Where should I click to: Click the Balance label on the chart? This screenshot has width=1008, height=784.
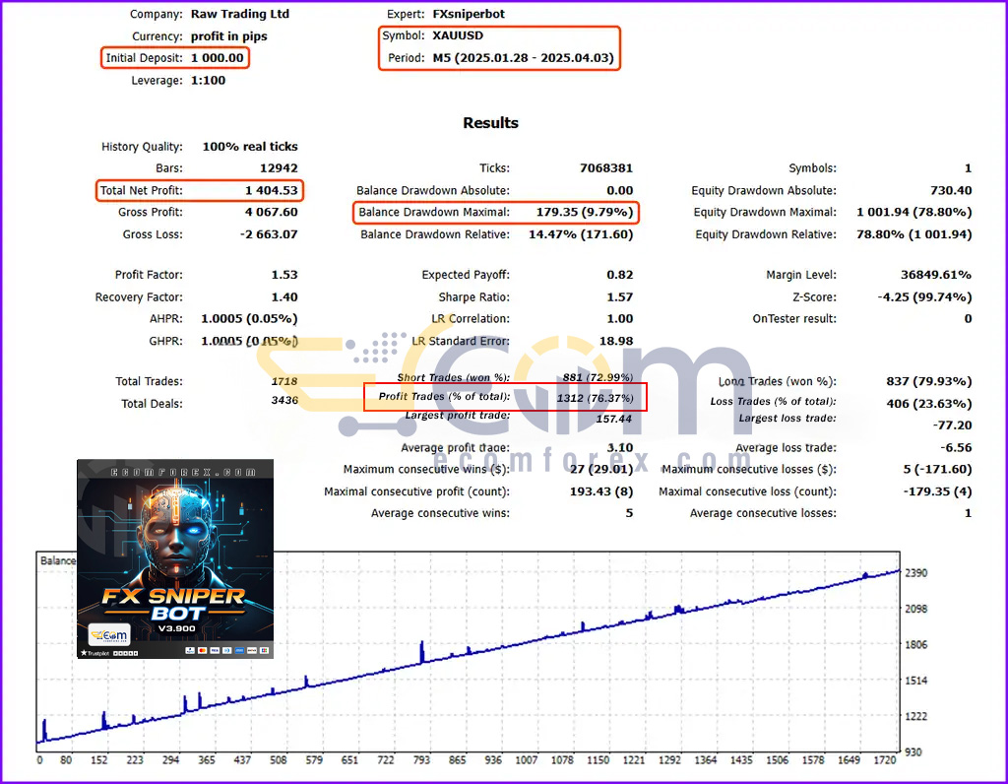coord(58,560)
